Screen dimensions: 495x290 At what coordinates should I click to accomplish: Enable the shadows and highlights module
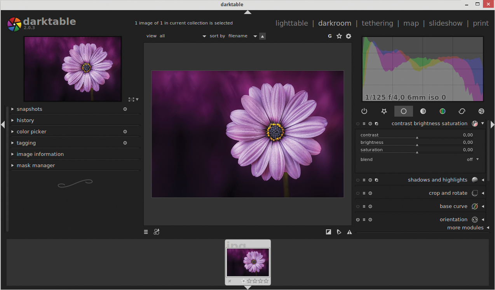point(357,180)
